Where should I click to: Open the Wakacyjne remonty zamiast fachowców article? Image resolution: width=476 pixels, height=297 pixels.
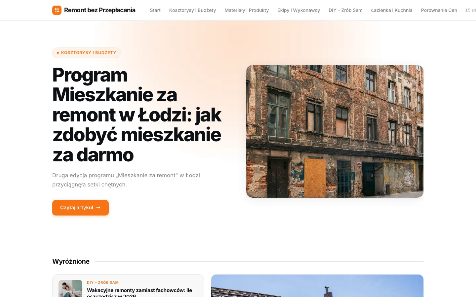coord(139,292)
